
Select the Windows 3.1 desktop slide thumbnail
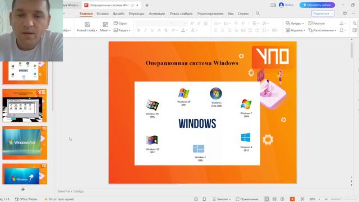(x=25, y=105)
